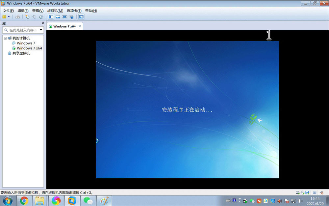Open the library search filter dropdown
Viewport: 329px width, 206px height.
[x=41, y=30]
